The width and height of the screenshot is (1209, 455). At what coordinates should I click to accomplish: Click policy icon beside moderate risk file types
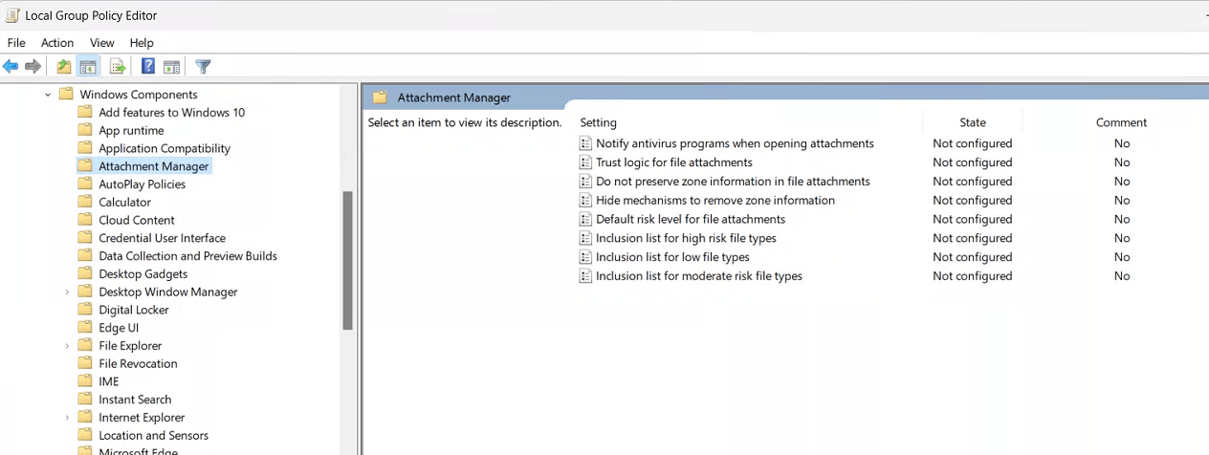pyautogui.click(x=586, y=276)
